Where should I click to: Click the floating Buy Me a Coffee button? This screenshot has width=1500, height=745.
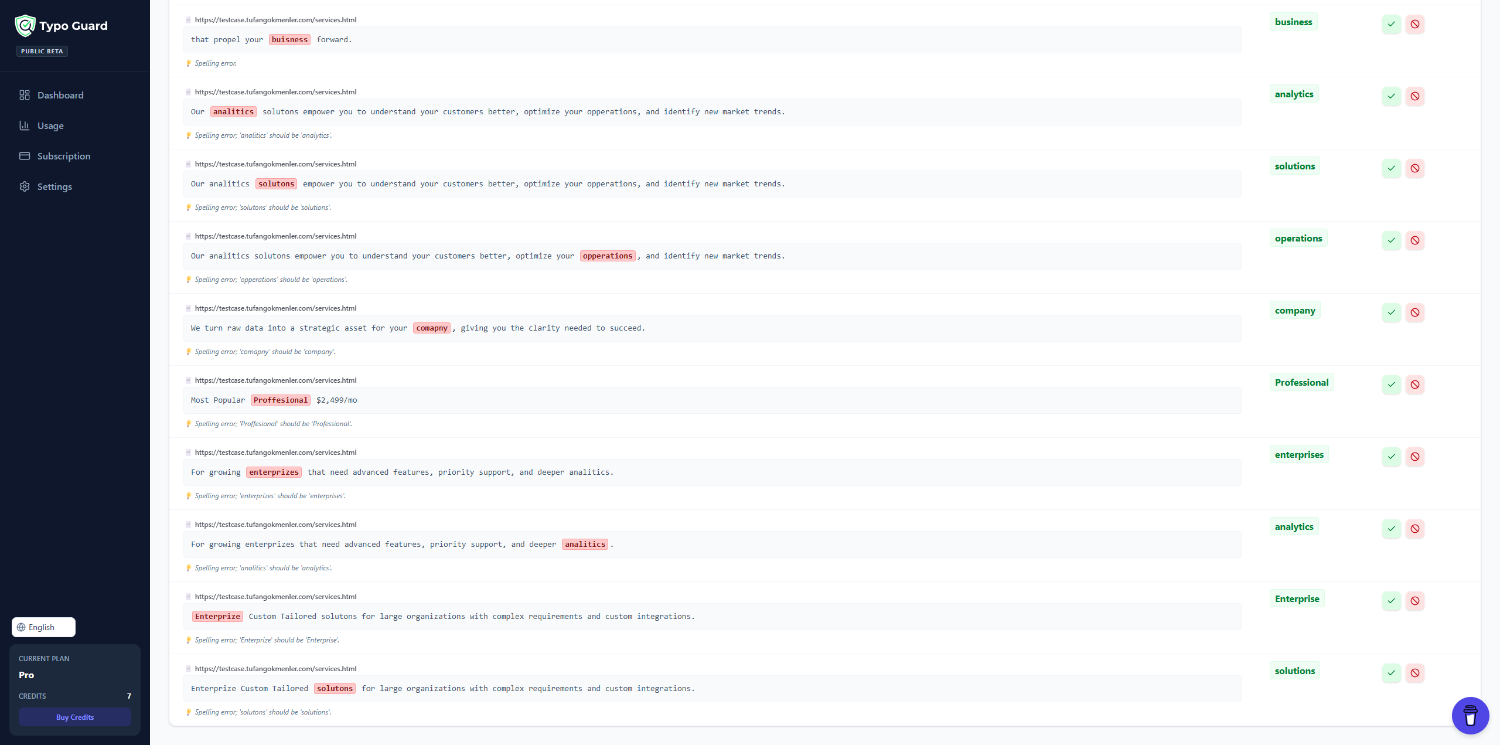coord(1470,715)
